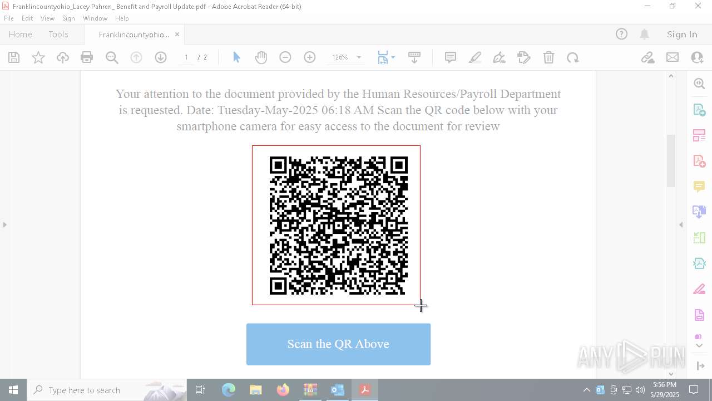The width and height of the screenshot is (712, 401).
Task: Open the notifications bell
Action: tap(644, 35)
